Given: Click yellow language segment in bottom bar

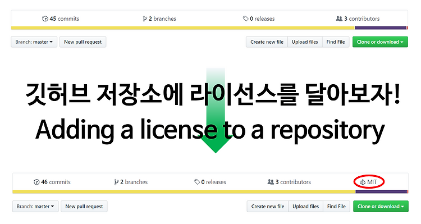Looking at the screenshot, I should click(184, 192).
